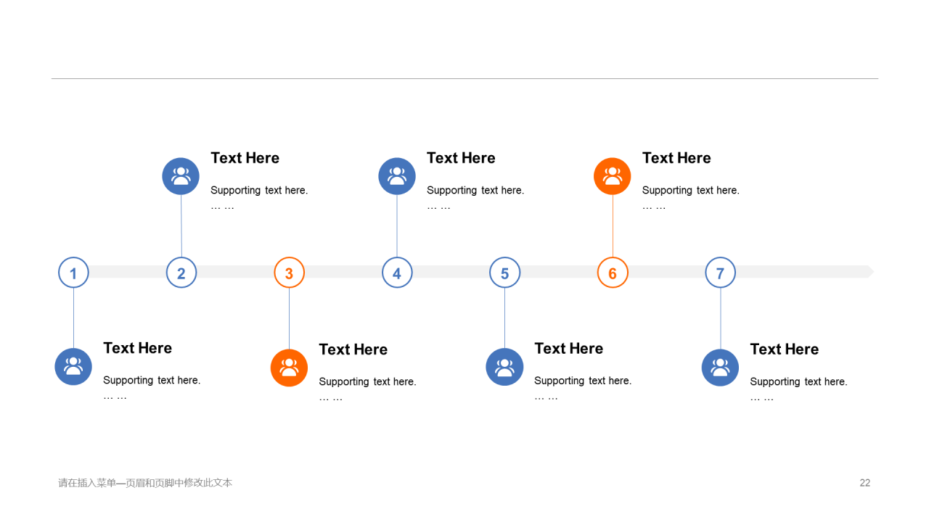The height and width of the screenshot is (522, 929).
Task: Click the Supporting text line beside the icon for marker 7
Action: [798, 381]
